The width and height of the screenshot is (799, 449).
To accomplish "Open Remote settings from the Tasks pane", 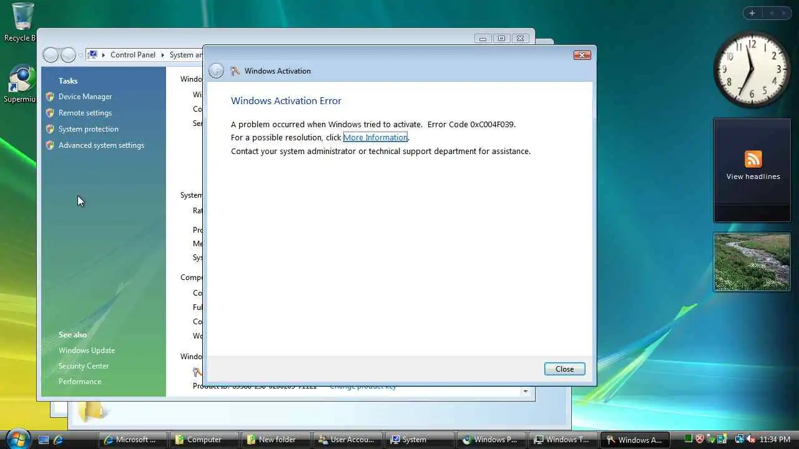I will click(x=85, y=113).
